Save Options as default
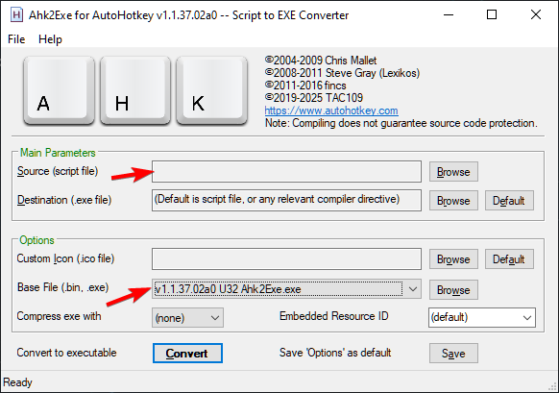Viewport: 559px width, 393px height. [453, 353]
